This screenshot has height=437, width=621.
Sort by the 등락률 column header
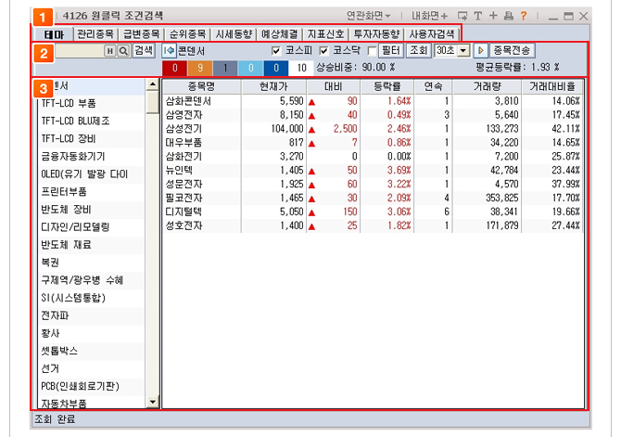click(x=387, y=86)
